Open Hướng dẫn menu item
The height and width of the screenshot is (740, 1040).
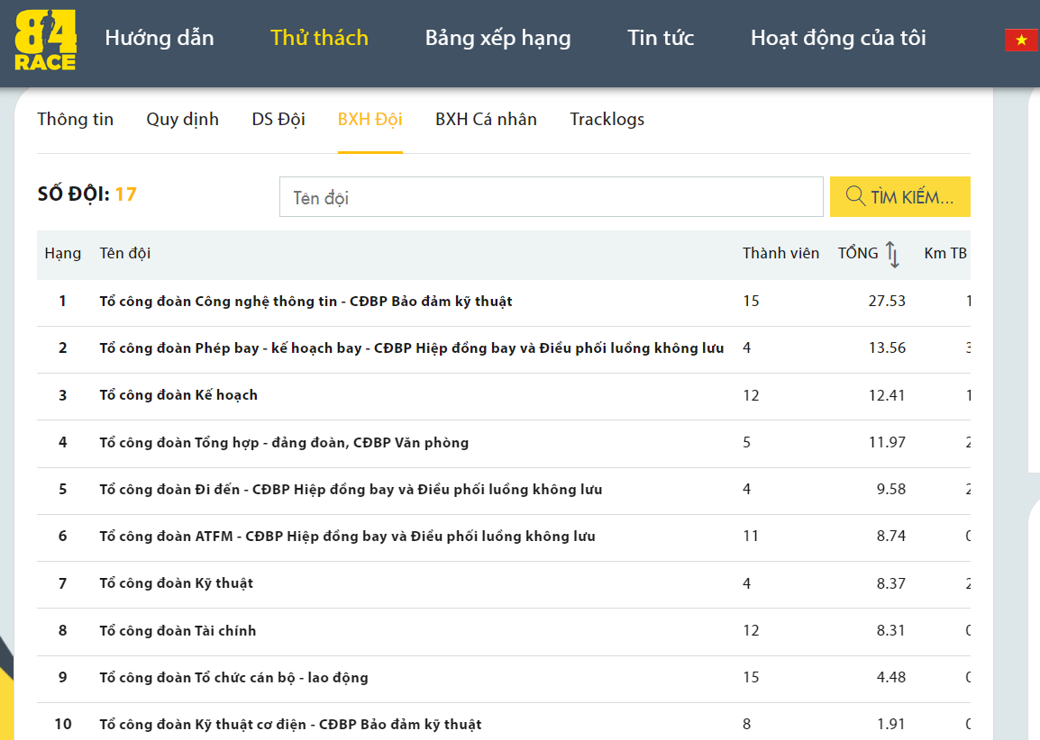pos(160,38)
